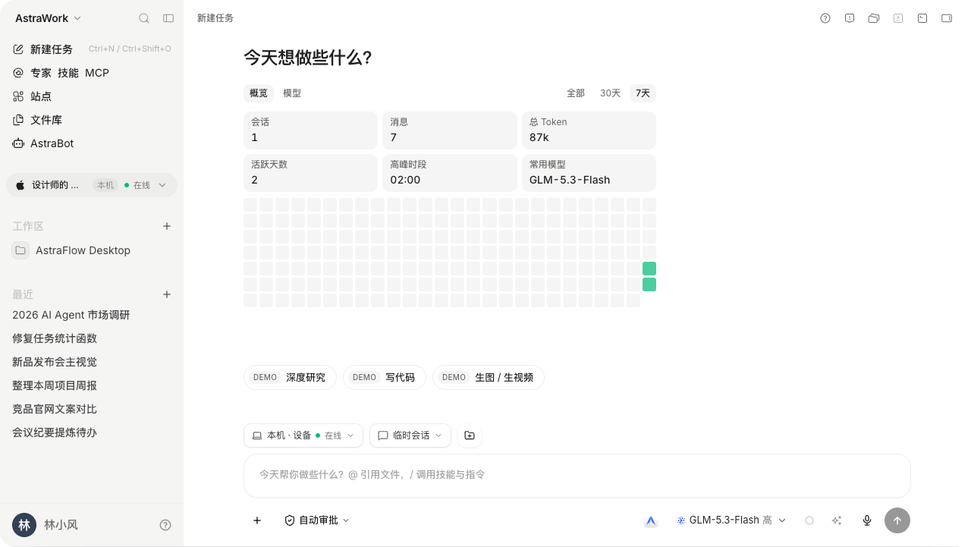The image size is (971, 547).
Task: Click the plus icon beside 最近
Action: [167, 294]
